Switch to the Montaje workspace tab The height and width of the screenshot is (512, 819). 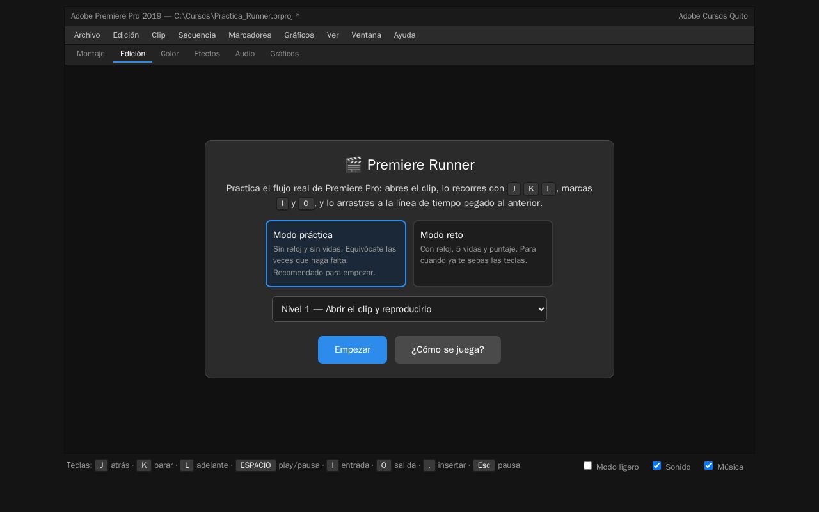[x=91, y=54]
